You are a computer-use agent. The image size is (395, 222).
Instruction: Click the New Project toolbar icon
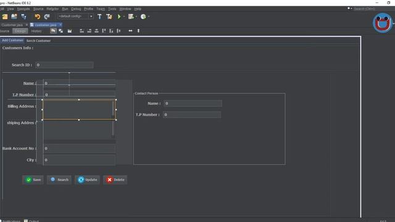coord(5,17)
